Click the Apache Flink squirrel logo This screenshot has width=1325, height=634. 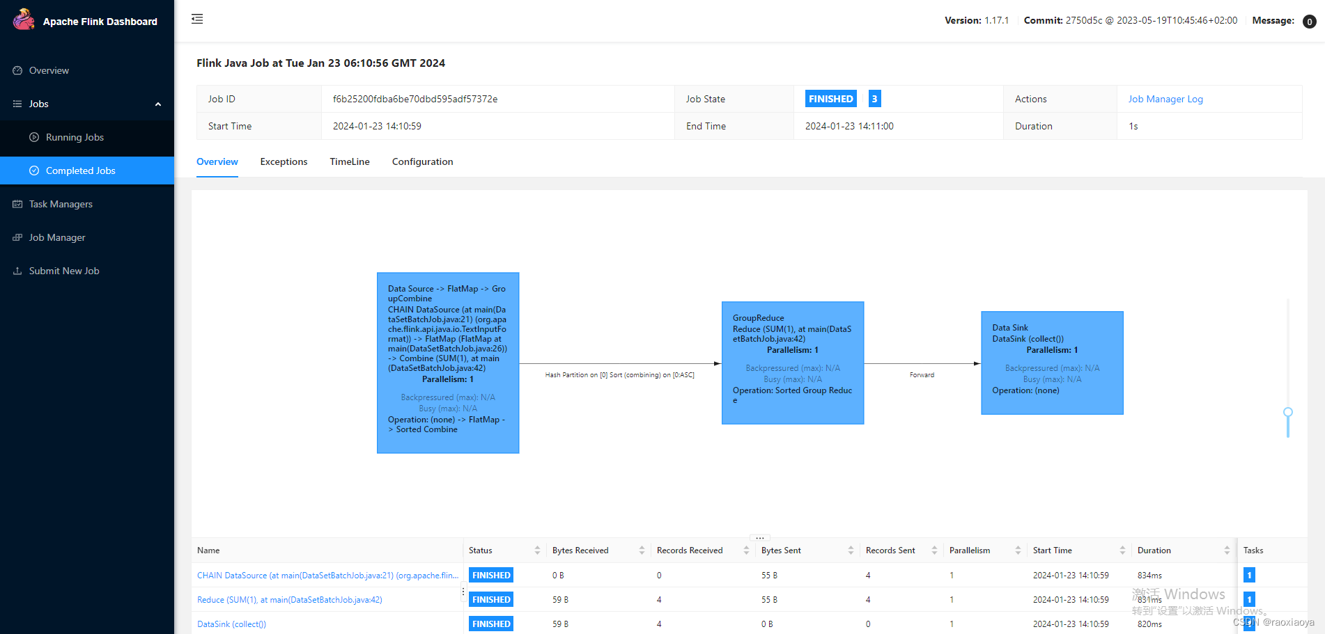24,19
